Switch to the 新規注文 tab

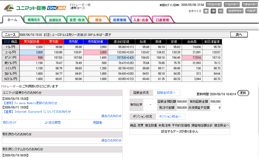click(34, 20)
